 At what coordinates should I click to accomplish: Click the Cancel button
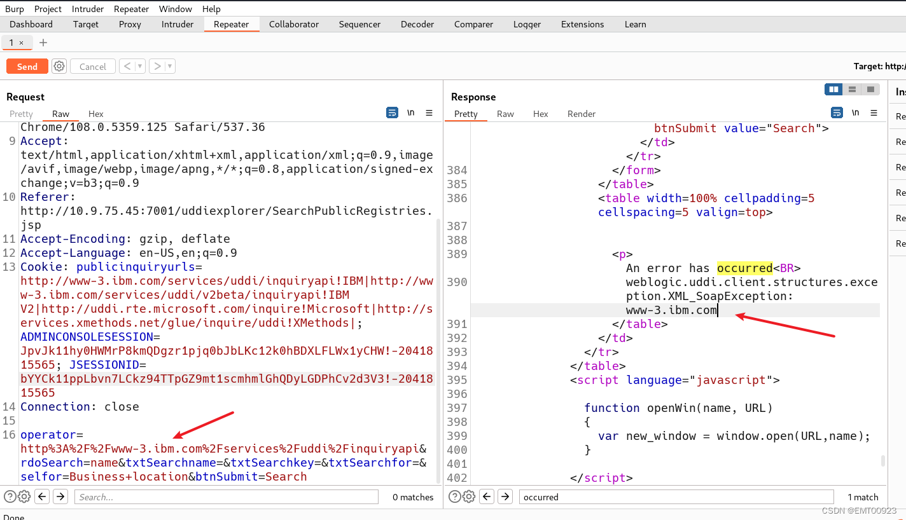[93, 66]
